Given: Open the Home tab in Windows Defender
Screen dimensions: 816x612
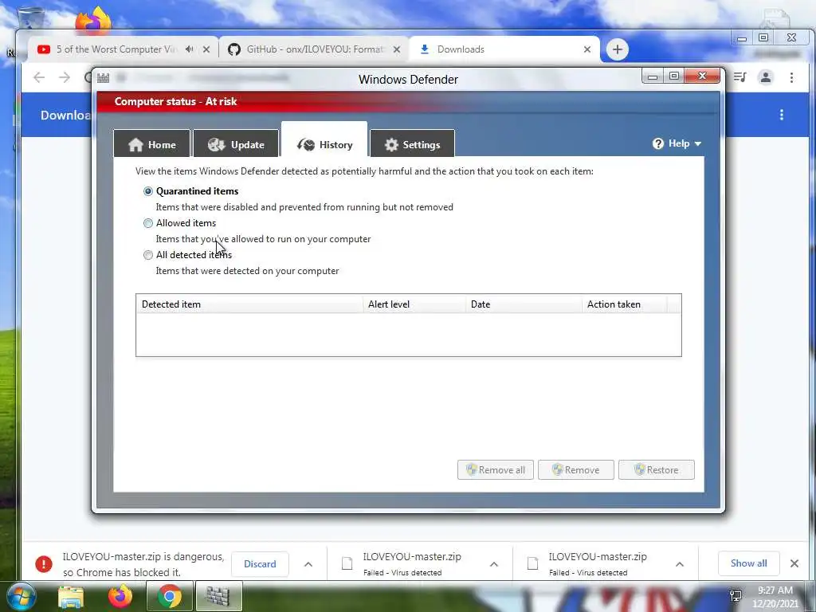Looking at the screenshot, I should [152, 144].
